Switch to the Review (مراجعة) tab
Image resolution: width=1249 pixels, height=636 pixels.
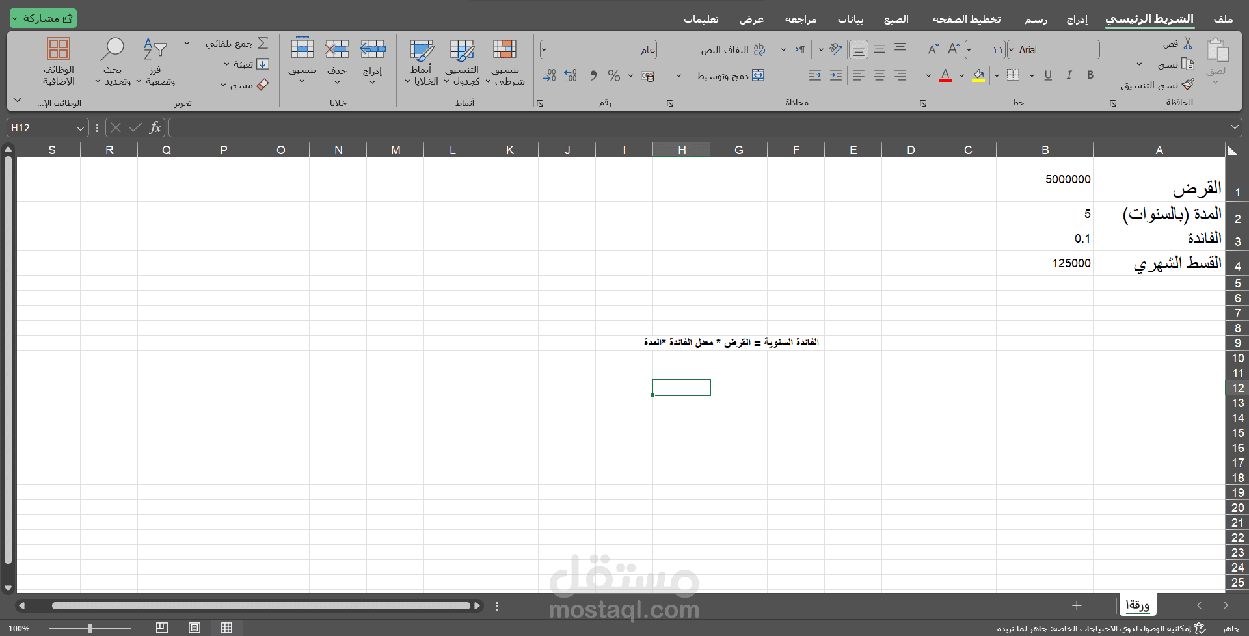pos(801,19)
